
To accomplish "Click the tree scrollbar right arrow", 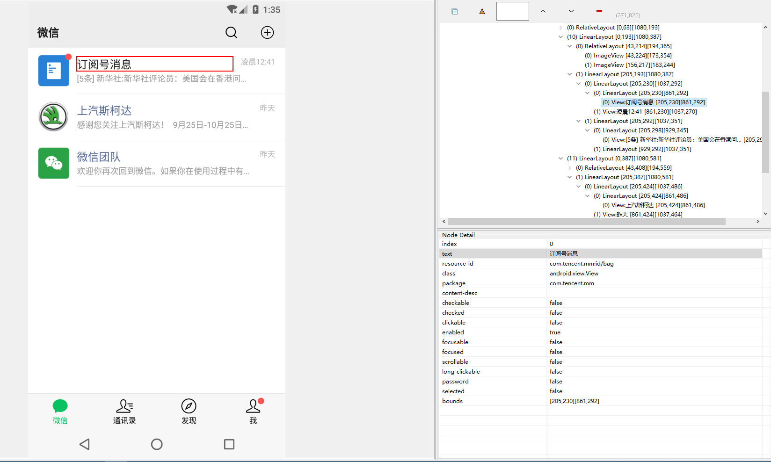I will tap(758, 222).
